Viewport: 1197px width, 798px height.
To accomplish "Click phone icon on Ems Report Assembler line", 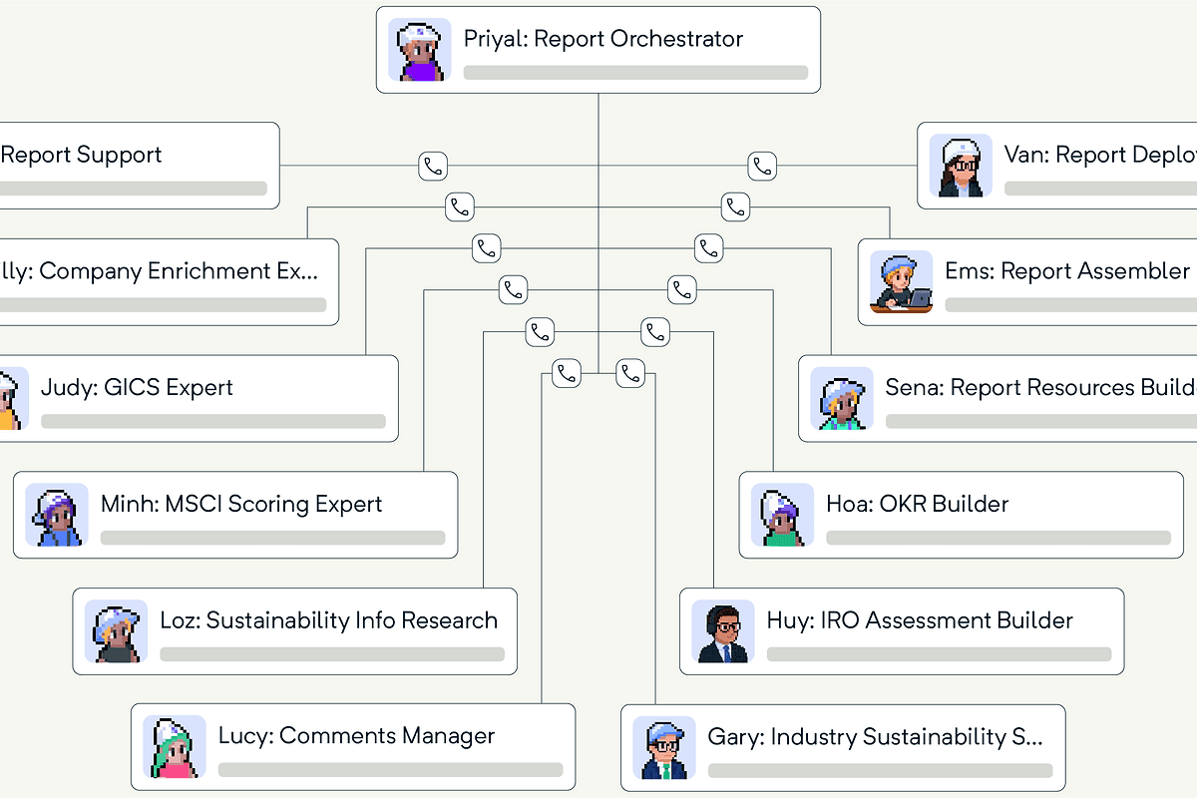I will tap(736, 207).
